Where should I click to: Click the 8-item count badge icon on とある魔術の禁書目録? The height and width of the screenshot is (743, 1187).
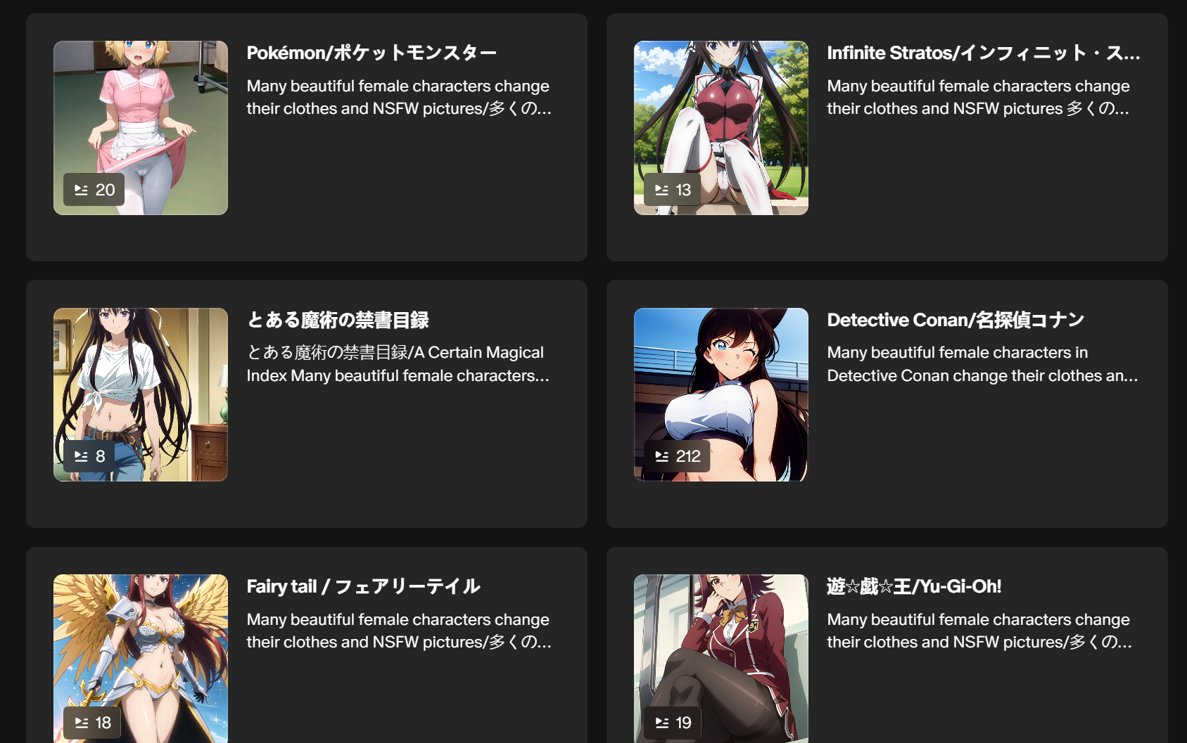(x=82, y=456)
